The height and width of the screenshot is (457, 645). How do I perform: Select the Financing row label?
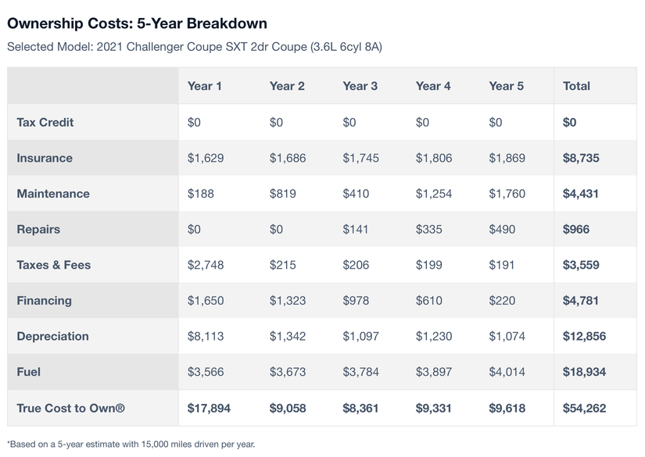coord(44,301)
